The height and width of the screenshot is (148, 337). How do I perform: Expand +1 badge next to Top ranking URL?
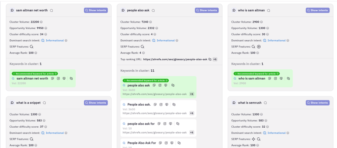(x=215, y=59)
